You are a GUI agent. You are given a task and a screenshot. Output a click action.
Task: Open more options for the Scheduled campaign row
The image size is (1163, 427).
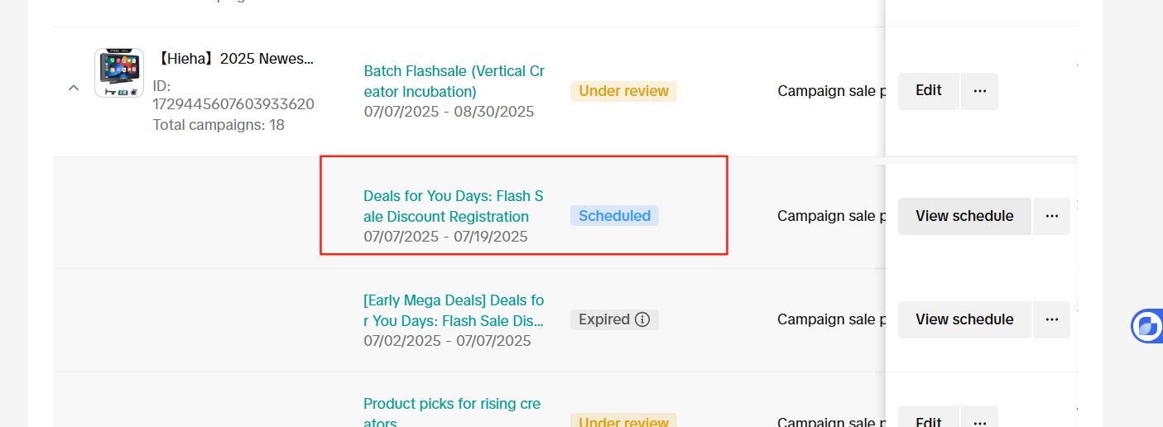coord(1051,216)
